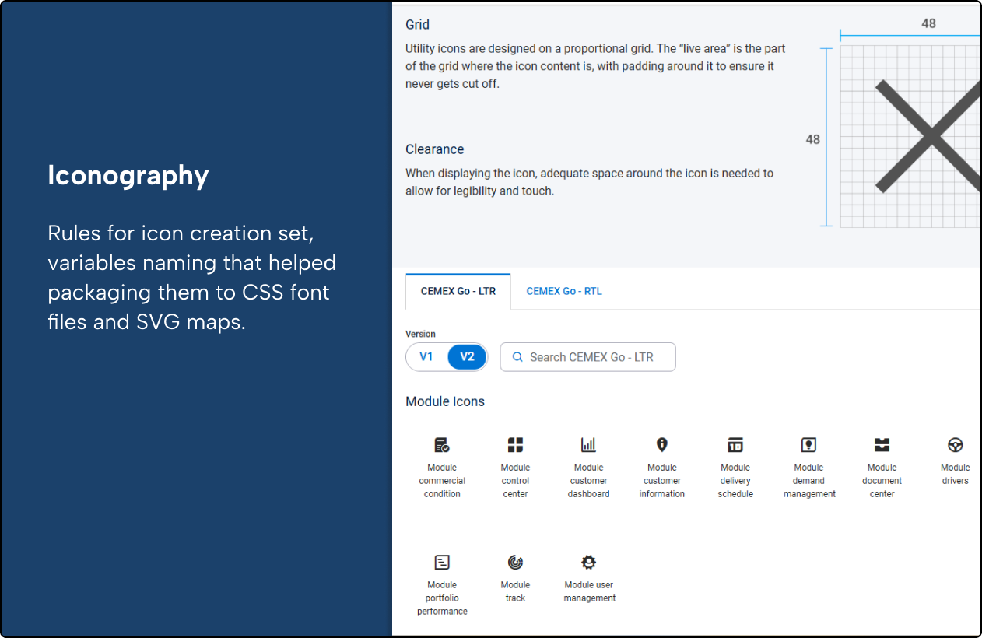Viewport: 982px width, 638px height.
Task: Select the Module demand management icon
Action: [808, 445]
